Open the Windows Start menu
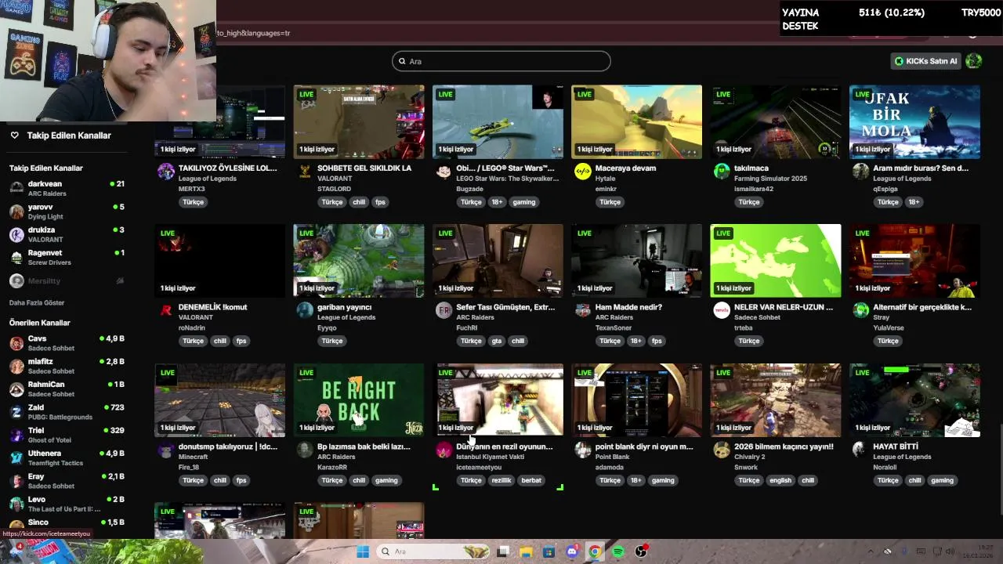The height and width of the screenshot is (564, 1003). click(x=363, y=551)
